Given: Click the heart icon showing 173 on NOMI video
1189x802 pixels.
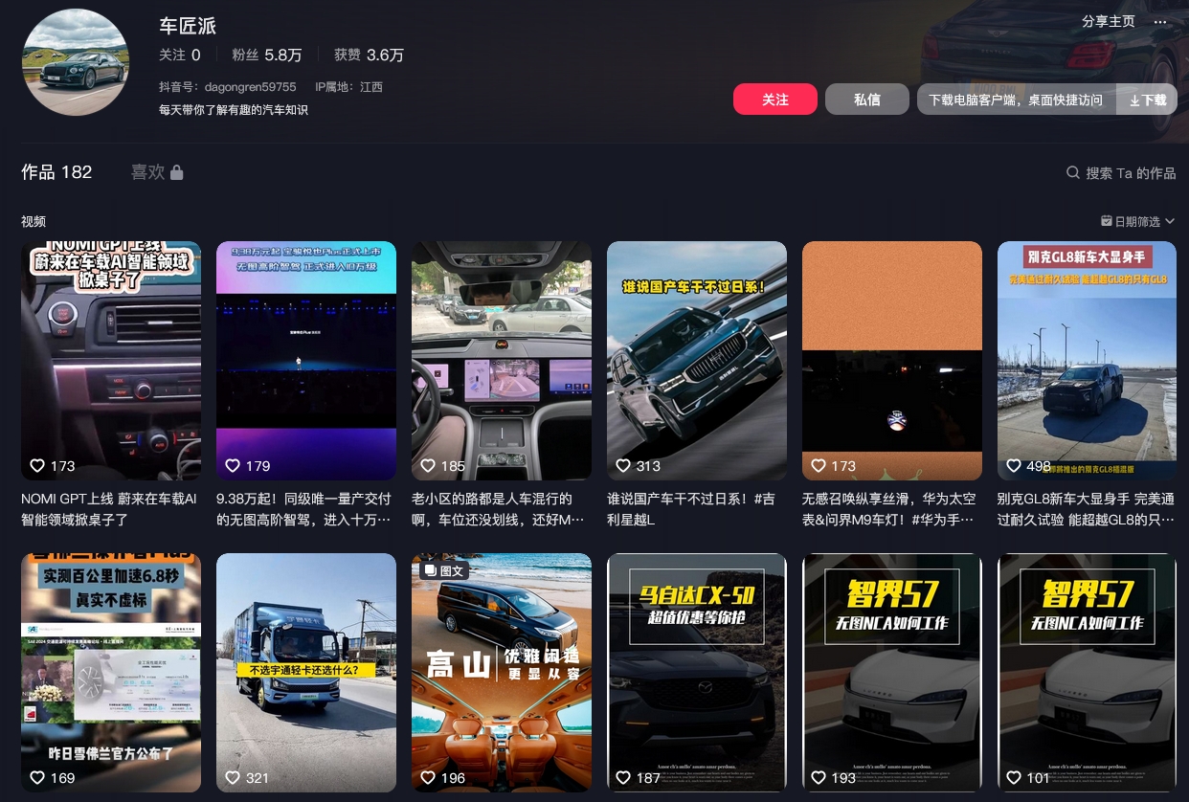Looking at the screenshot, I should coord(37,466).
